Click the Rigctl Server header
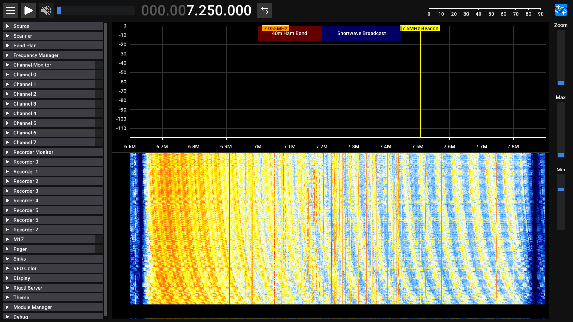This screenshot has height=322, width=573. (28, 288)
